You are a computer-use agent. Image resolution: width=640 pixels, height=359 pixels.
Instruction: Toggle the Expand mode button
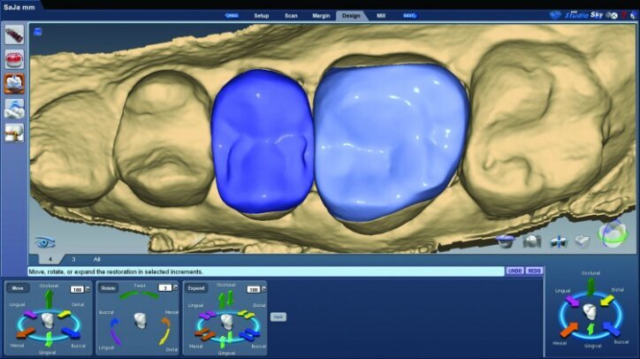(194, 288)
